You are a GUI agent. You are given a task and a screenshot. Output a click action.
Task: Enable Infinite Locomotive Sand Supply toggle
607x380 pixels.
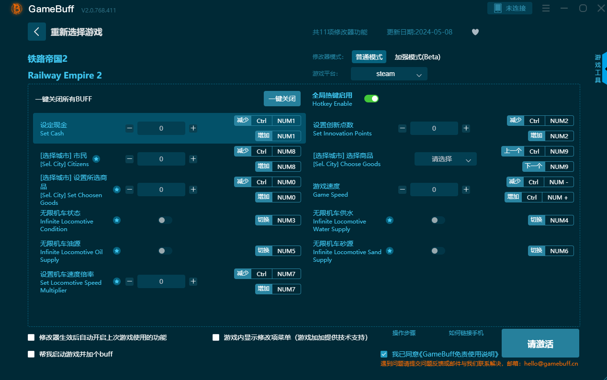coord(438,251)
